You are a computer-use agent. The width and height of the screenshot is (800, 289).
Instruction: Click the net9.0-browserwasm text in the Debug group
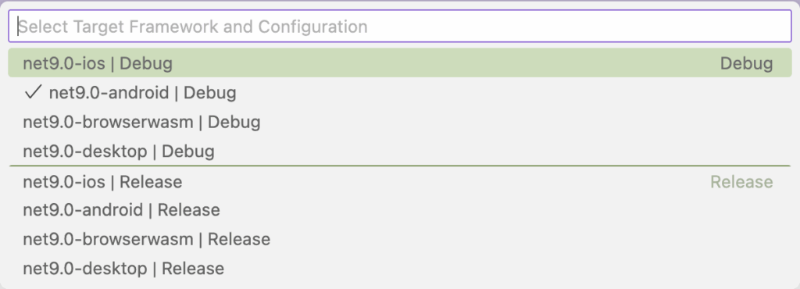[108, 123]
